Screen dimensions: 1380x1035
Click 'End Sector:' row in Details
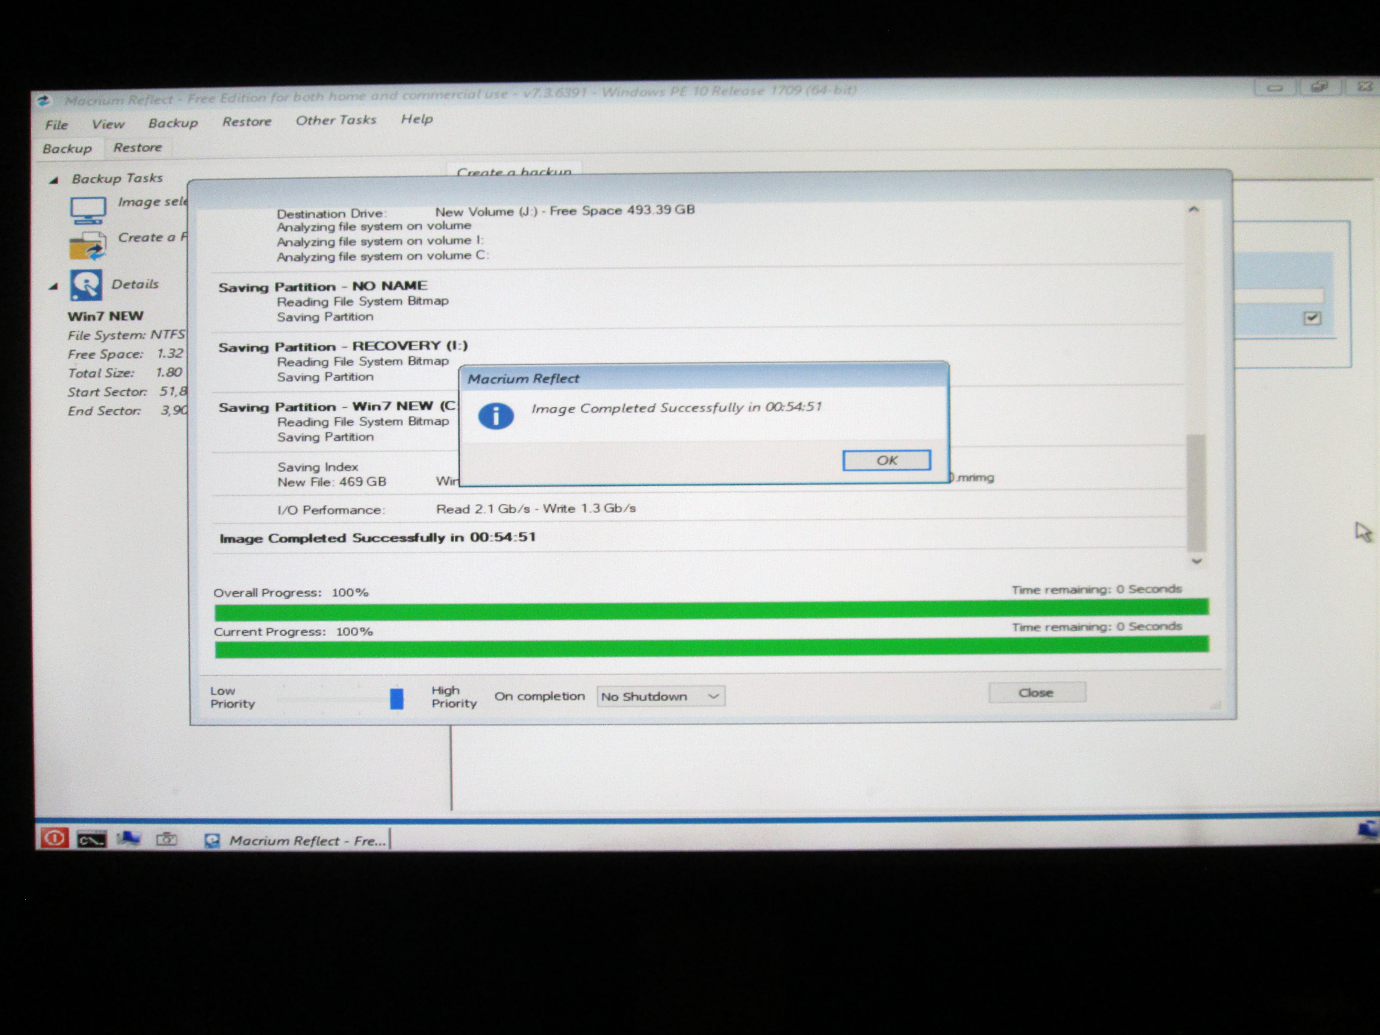coord(127,411)
